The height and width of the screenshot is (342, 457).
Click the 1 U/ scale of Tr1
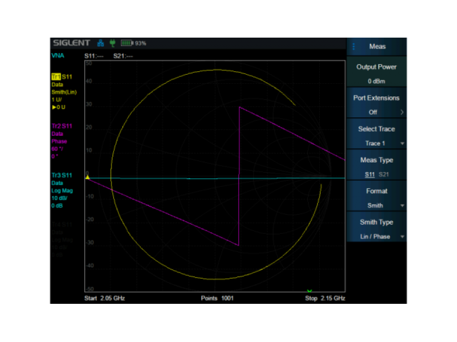[x=57, y=100]
